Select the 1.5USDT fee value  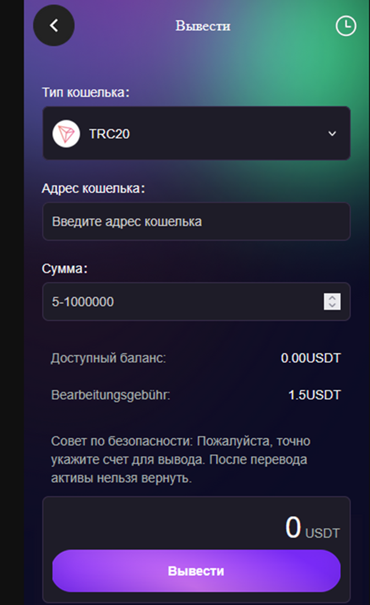click(x=314, y=395)
